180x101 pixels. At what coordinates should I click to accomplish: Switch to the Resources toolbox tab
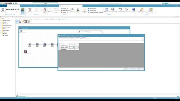click(30, 19)
